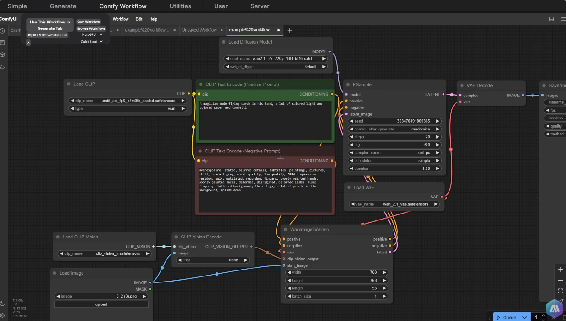The height and width of the screenshot is (321, 566).
Task: Click the Browse Workflows button
Action: tap(91, 28)
